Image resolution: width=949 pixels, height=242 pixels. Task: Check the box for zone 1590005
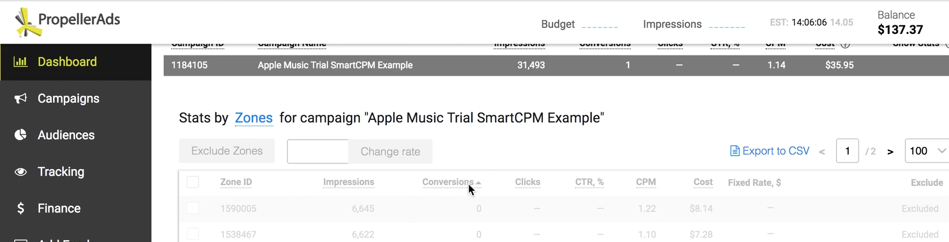tap(193, 208)
